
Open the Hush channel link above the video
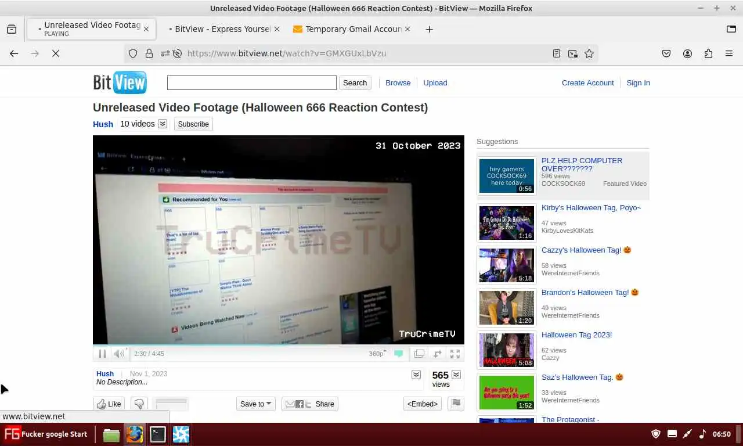[103, 124]
